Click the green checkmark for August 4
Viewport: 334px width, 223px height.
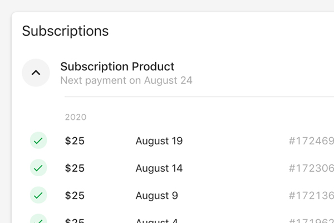click(38, 219)
